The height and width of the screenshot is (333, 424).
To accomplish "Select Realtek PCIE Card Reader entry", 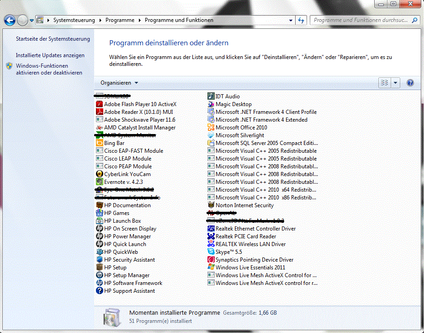I will coord(242,236).
